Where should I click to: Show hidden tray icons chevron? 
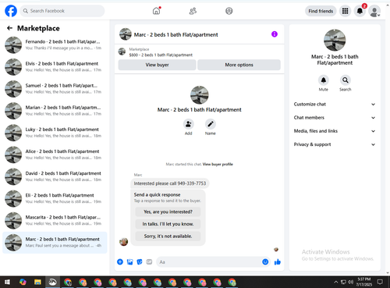(336, 282)
